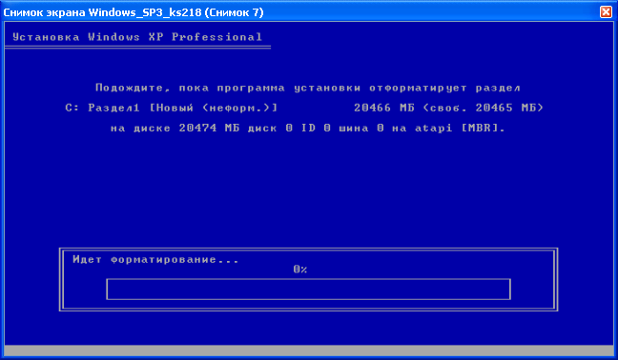The width and height of the screenshot is (618, 360).
Task: Click the window title 'Снимок экрана Windows_SP3_ks218'
Action: click(134, 12)
